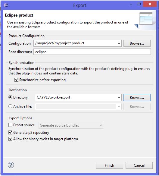The height and width of the screenshot is (176, 159).
Task: Uncheck Generate p2 repository
Action: pyautogui.click(x=11, y=132)
